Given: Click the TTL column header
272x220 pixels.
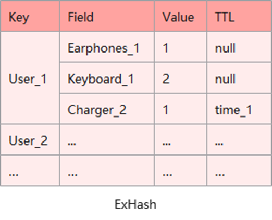Looking at the screenshot, I should pyautogui.click(x=239, y=16).
